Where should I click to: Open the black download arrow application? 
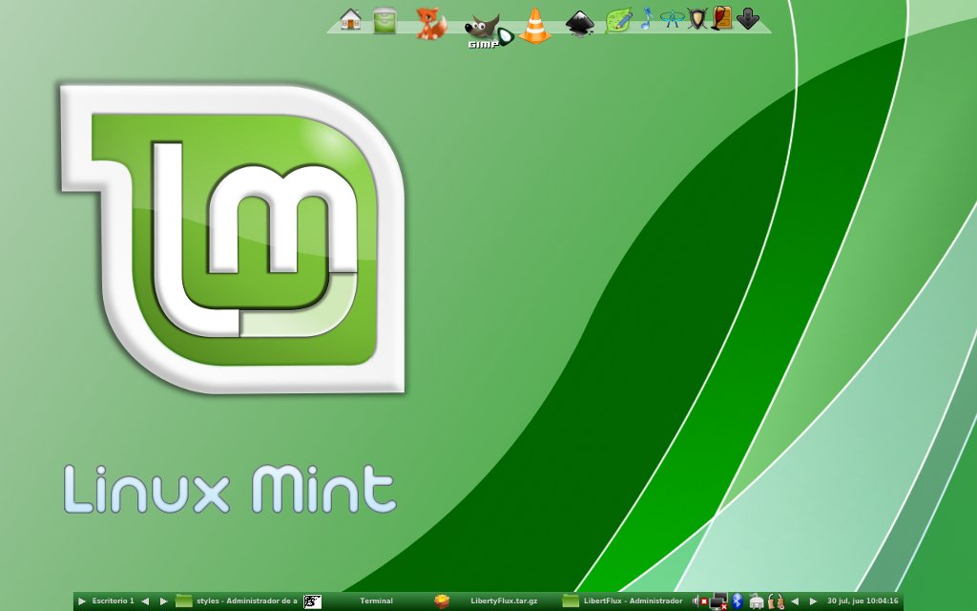tap(748, 19)
